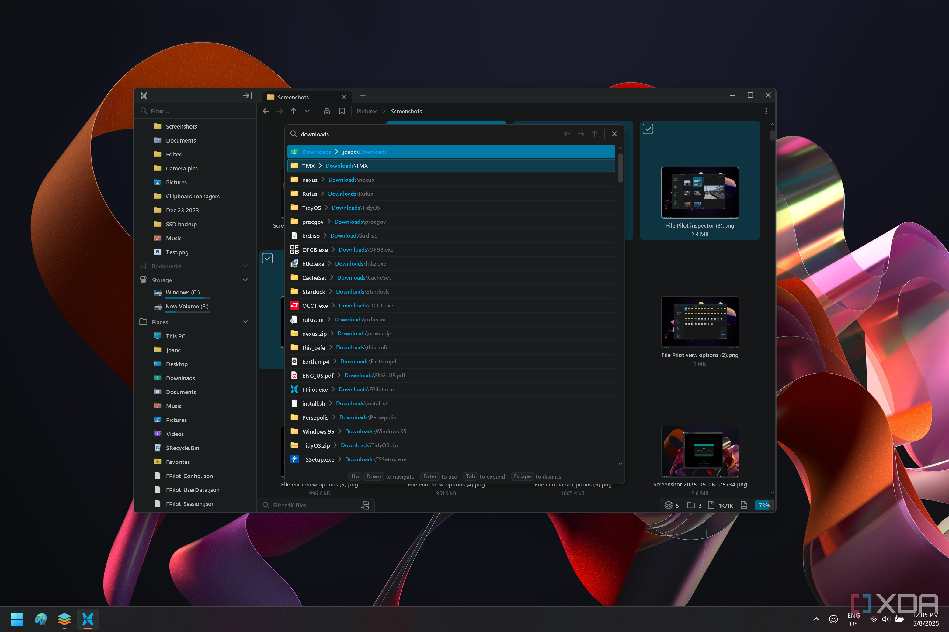Screen dimensions: 949x632
Task: Open This PC under Places
Action: [175, 336]
